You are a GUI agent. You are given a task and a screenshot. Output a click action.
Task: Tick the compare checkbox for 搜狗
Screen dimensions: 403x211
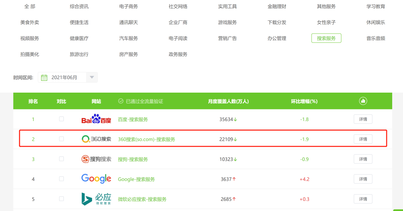[62, 159]
